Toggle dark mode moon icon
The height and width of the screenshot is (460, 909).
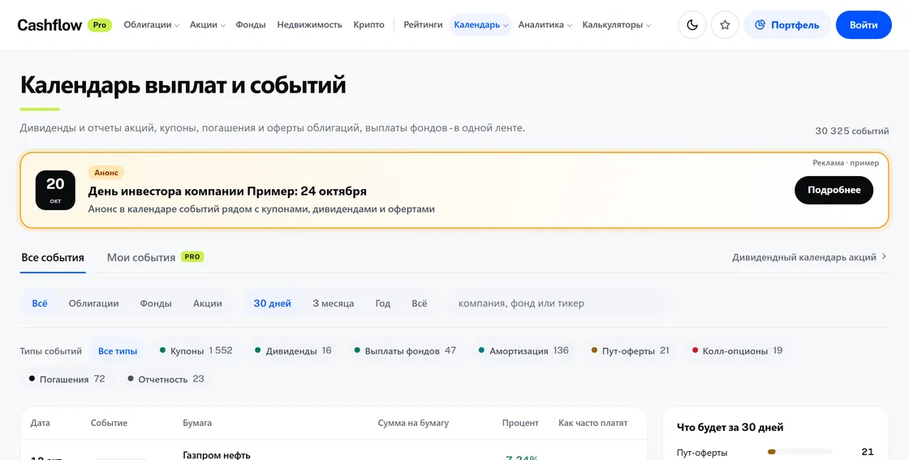692,25
